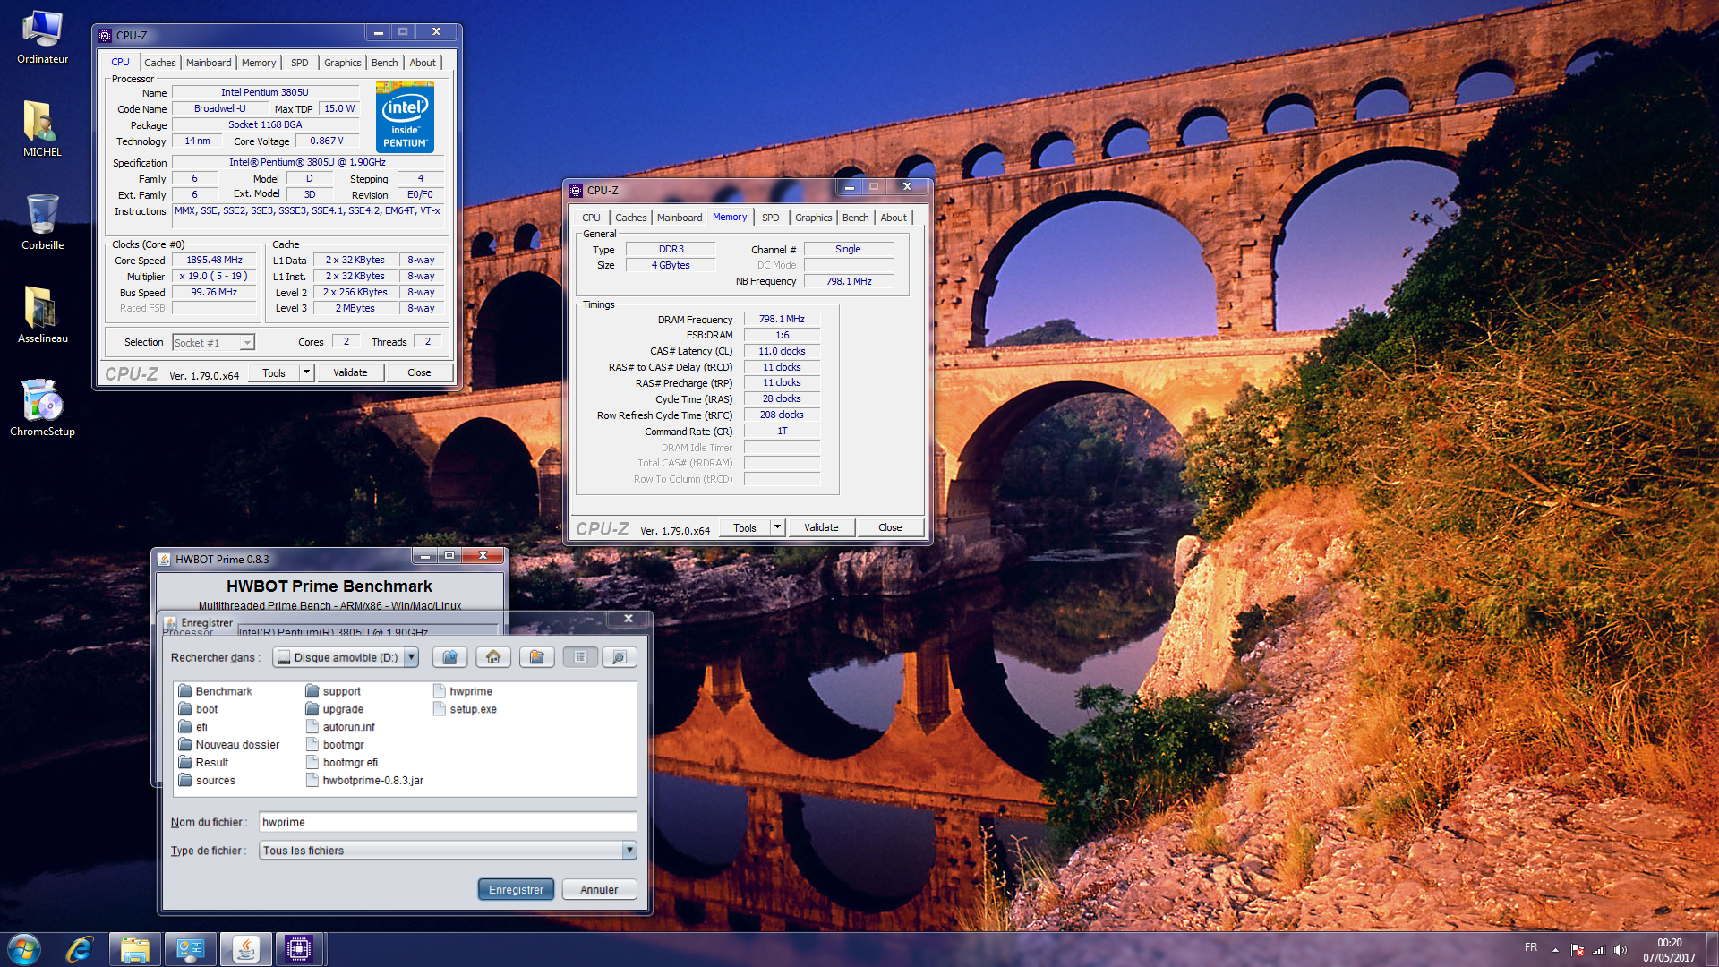Click Validate in the Memory CPU-Z window

[821, 527]
